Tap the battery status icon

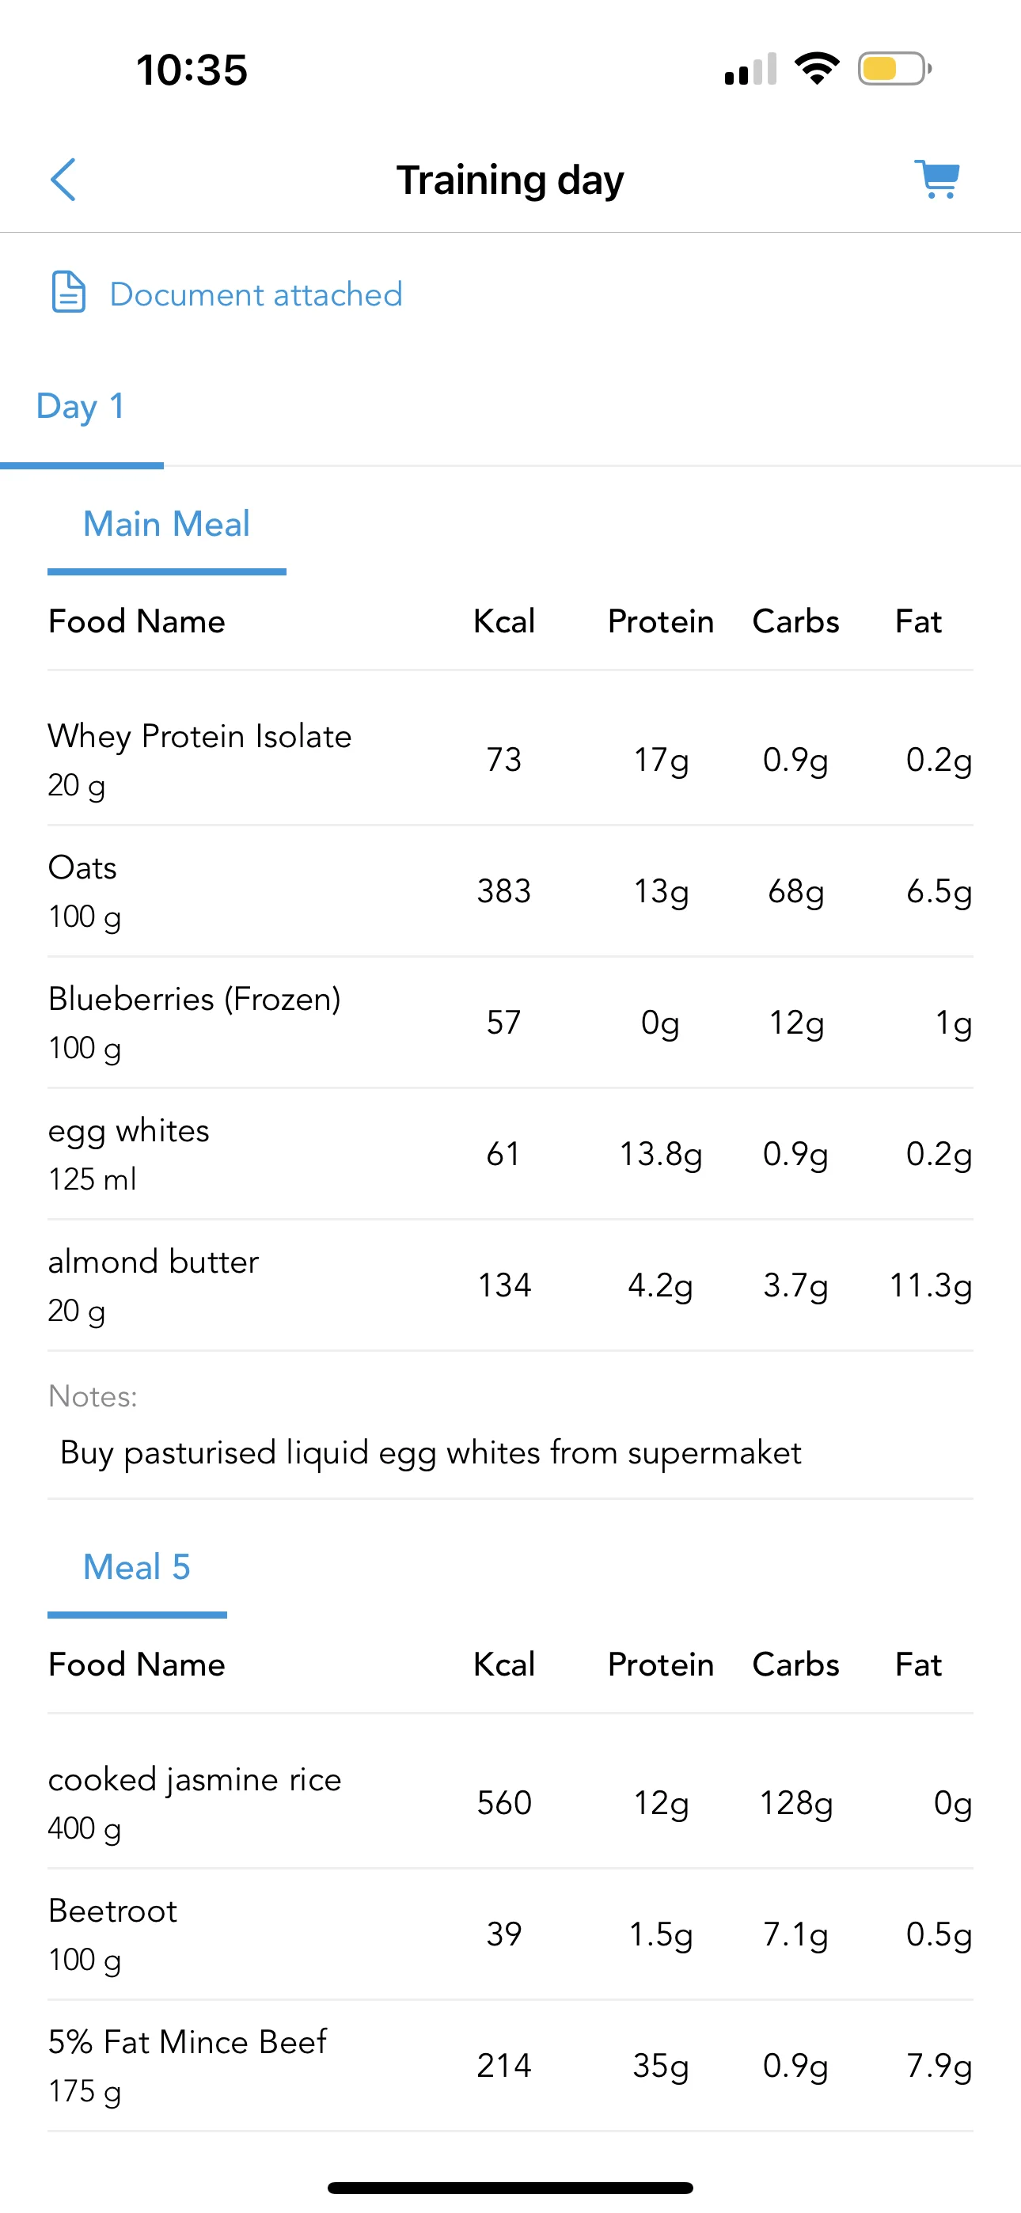coord(894,69)
